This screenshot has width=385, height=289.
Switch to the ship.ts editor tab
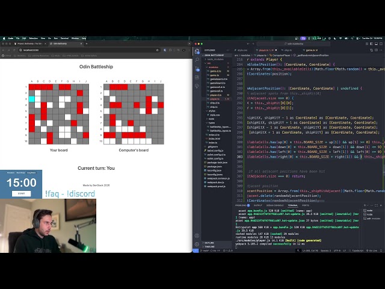[288, 50]
